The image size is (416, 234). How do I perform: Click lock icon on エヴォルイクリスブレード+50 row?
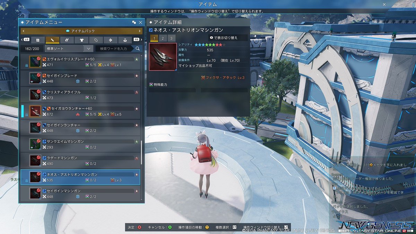tap(27, 65)
